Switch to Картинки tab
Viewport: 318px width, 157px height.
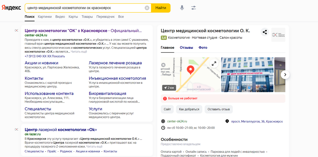[x=45, y=17]
